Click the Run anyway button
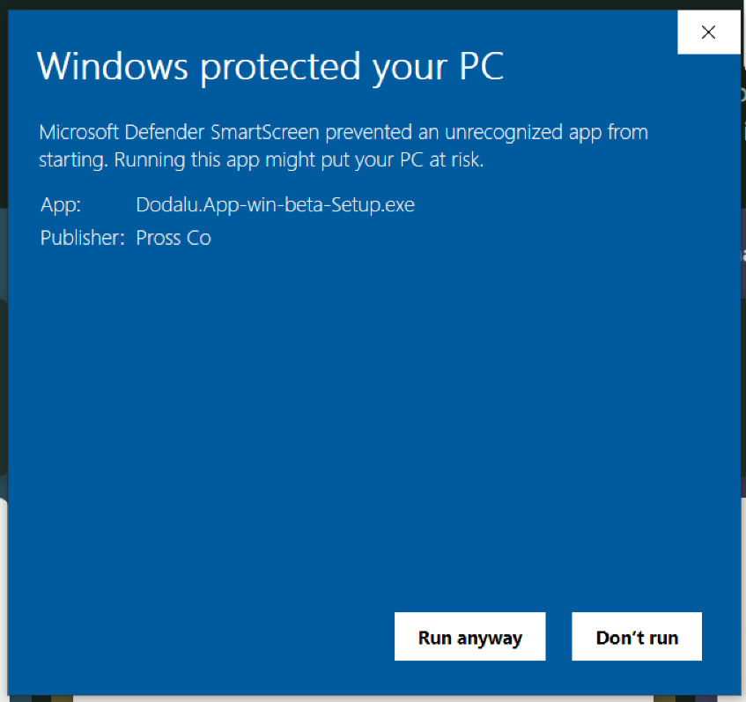Image resolution: width=746 pixels, height=702 pixels. (x=469, y=636)
